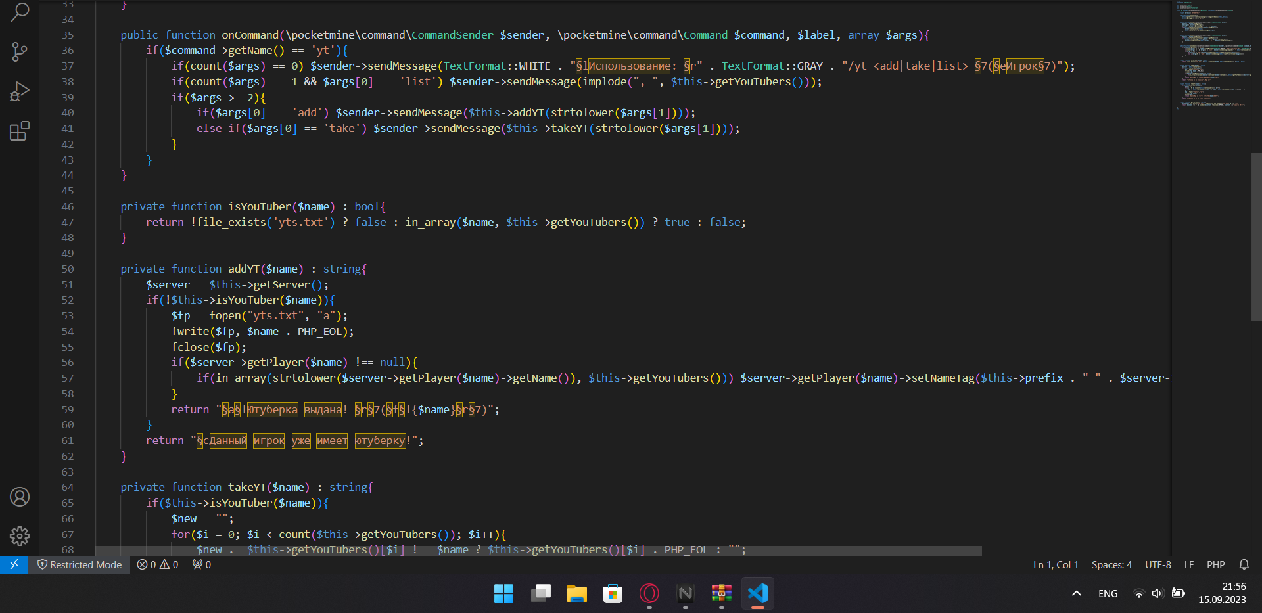Open the errors and warnings problems indicator
1262x613 pixels.
(x=157, y=564)
